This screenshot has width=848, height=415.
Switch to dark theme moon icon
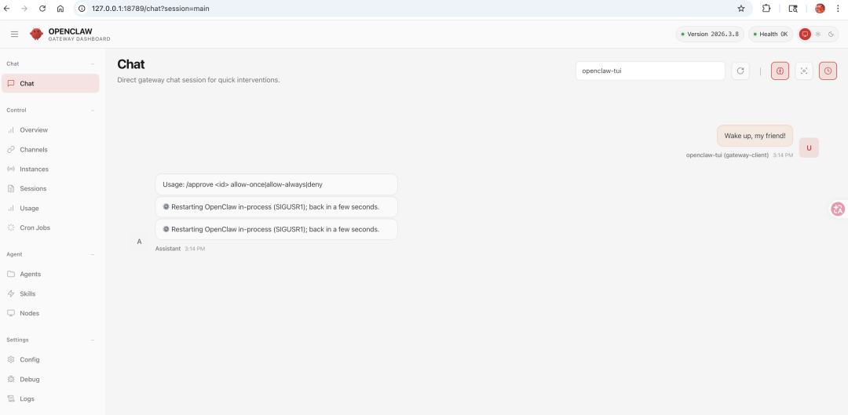tap(831, 34)
